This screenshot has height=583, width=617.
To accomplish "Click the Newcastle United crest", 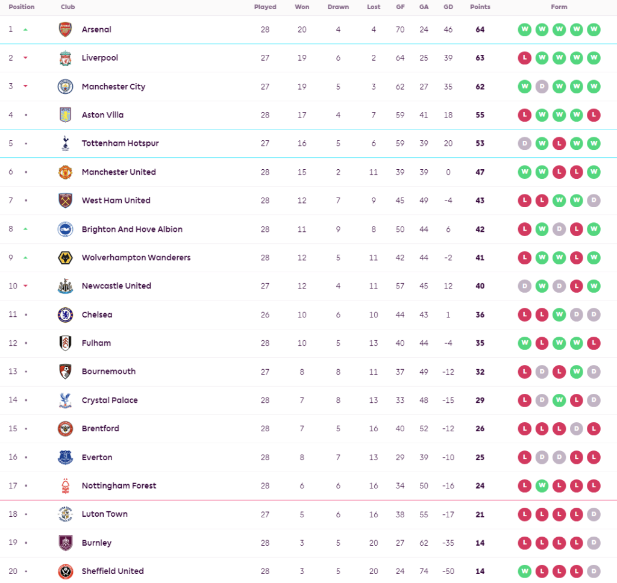I will [65, 286].
